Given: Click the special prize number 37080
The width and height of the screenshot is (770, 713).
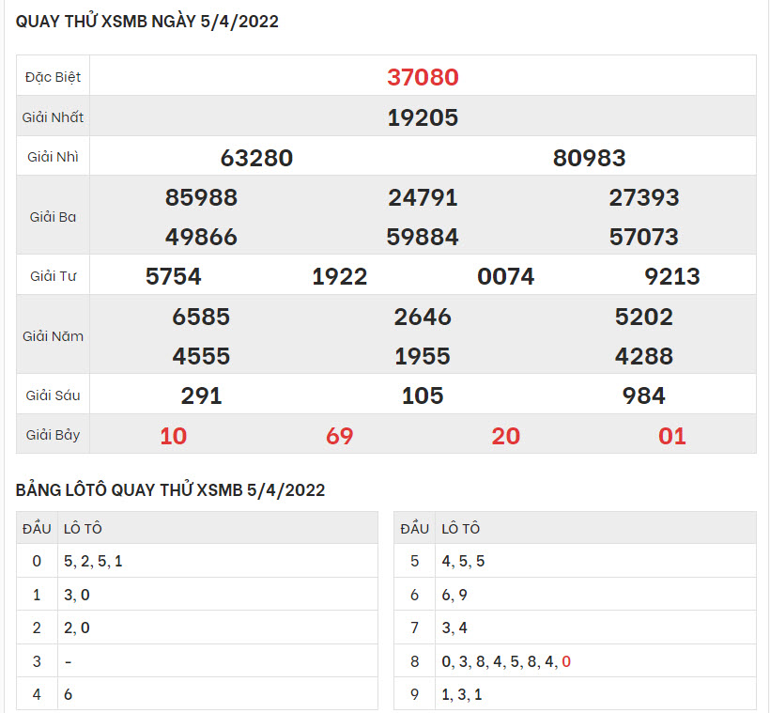Looking at the screenshot, I should [423, 77].
